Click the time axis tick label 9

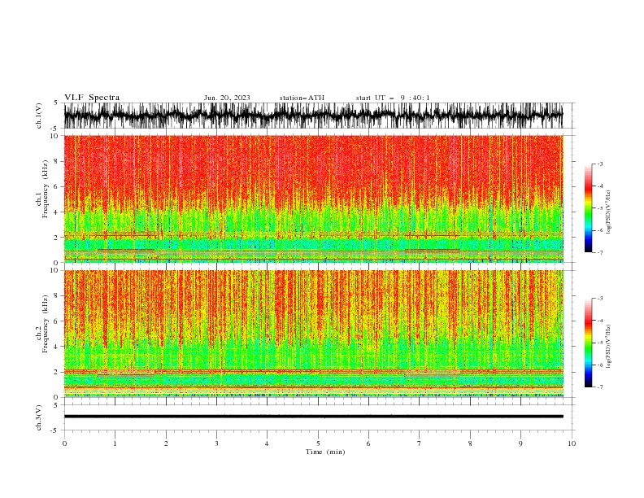[520, 443]
